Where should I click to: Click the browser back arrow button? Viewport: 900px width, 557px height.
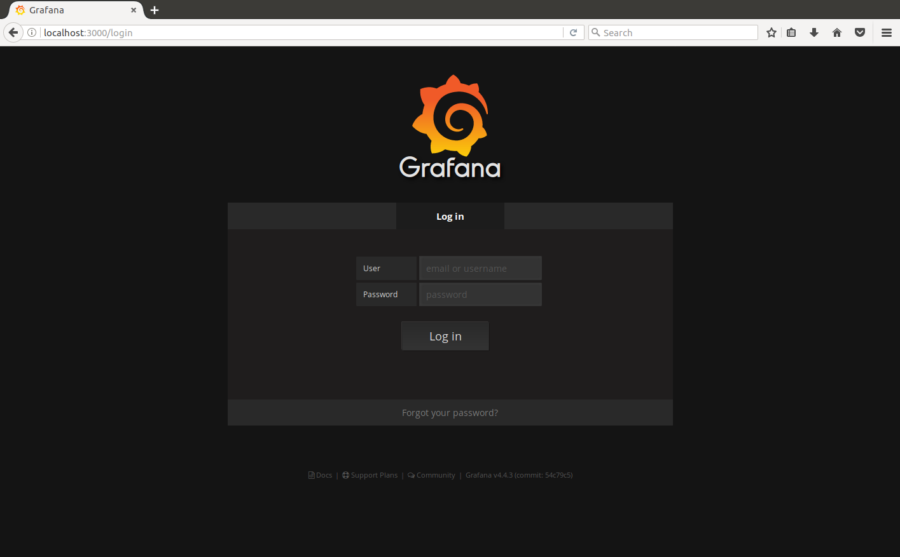(13, 32)
